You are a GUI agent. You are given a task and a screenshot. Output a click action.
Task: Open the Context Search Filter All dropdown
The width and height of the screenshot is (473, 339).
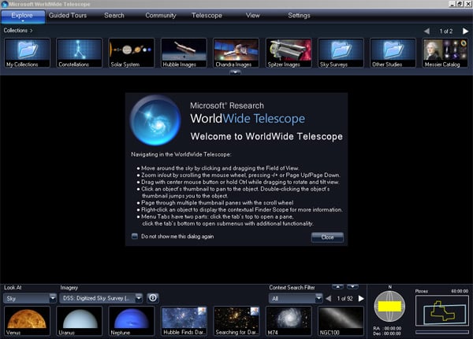tap(296, 298)
